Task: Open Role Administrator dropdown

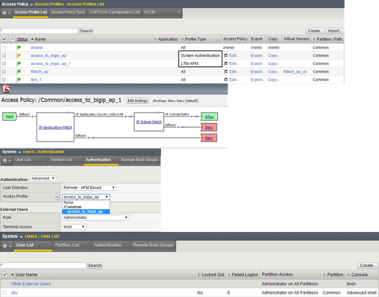Action: pyautogui.click(x=95, y=217)
